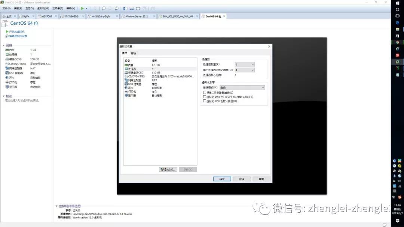The image size is (404, 227).
Task: Close the 虚拟机设置 dialog with X
Action: click(x=269, y=47)
